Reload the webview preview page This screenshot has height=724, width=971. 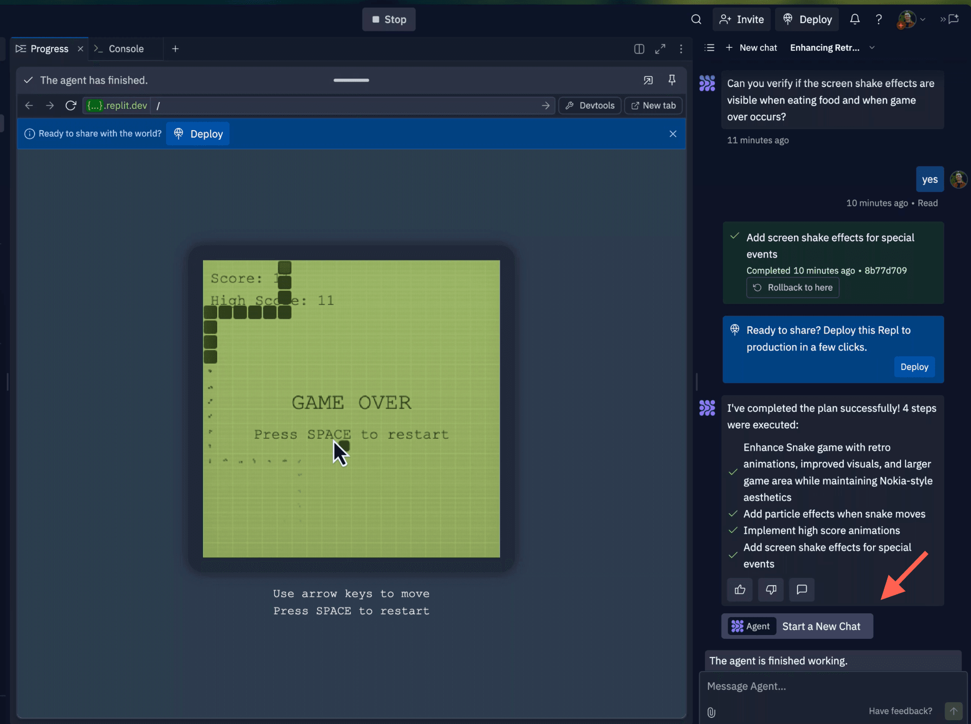(x=71, y=106)
